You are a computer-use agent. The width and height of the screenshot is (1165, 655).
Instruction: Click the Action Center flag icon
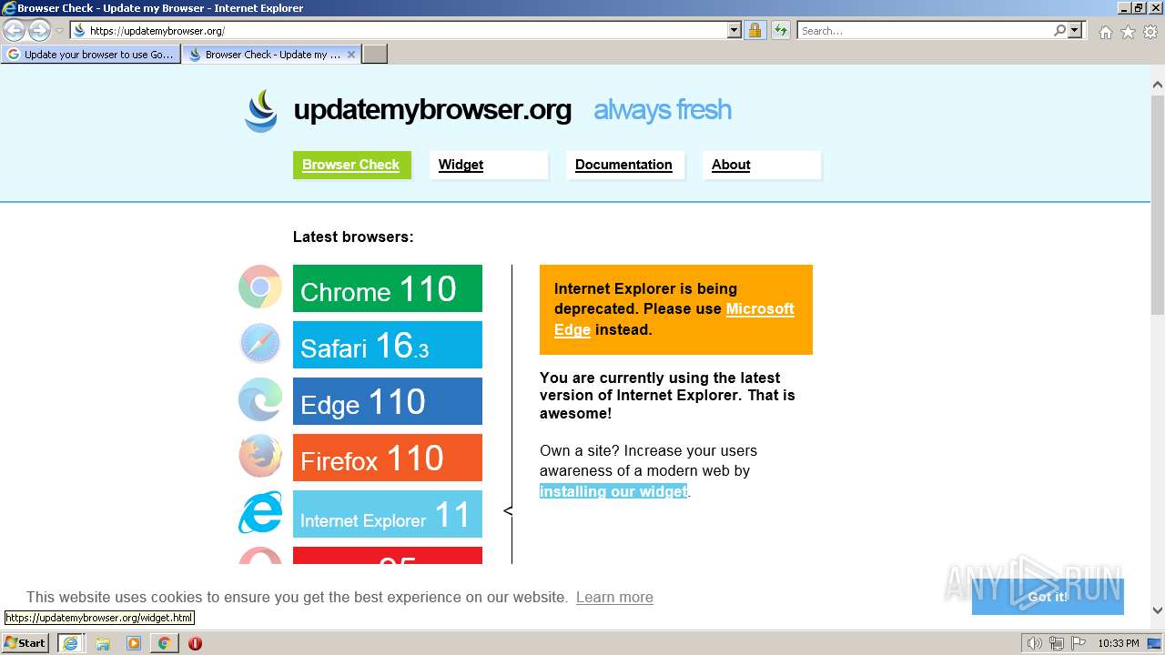1078,643
